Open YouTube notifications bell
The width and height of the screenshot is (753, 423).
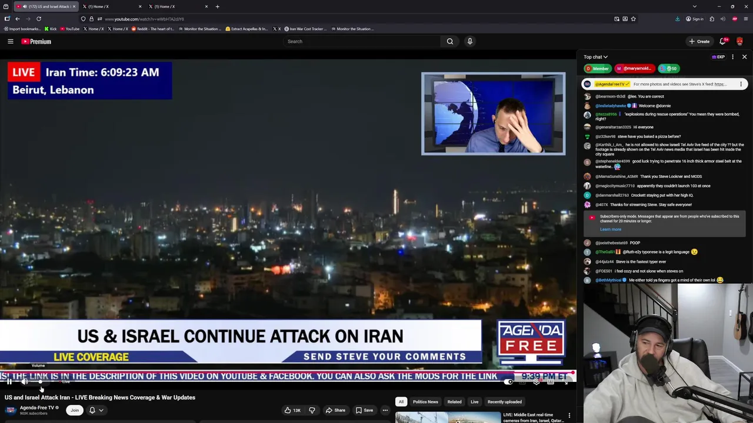(x=723, y=41)
